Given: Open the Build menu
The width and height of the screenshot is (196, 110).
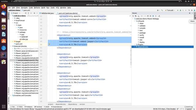Looking at the screenshot, I should (x=43, y=8).
